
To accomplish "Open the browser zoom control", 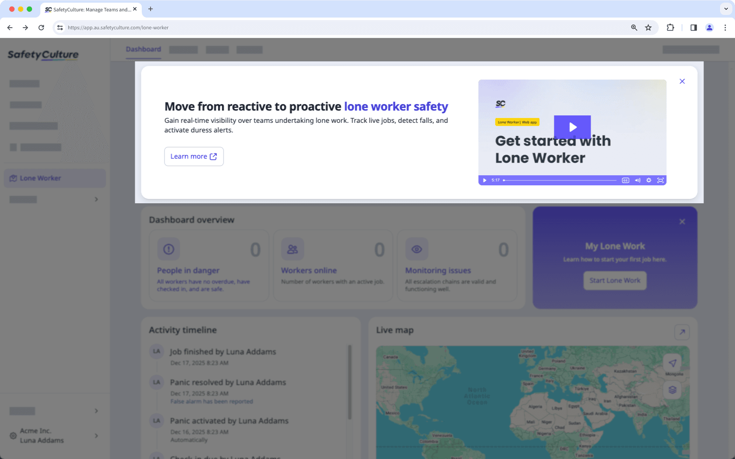I will click(634, 28).
